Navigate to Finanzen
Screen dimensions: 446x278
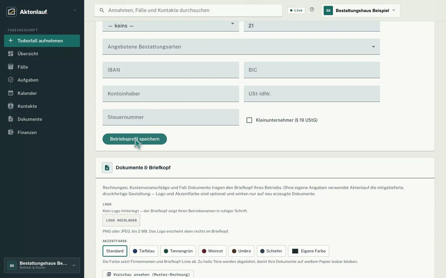tap(42, 132)
